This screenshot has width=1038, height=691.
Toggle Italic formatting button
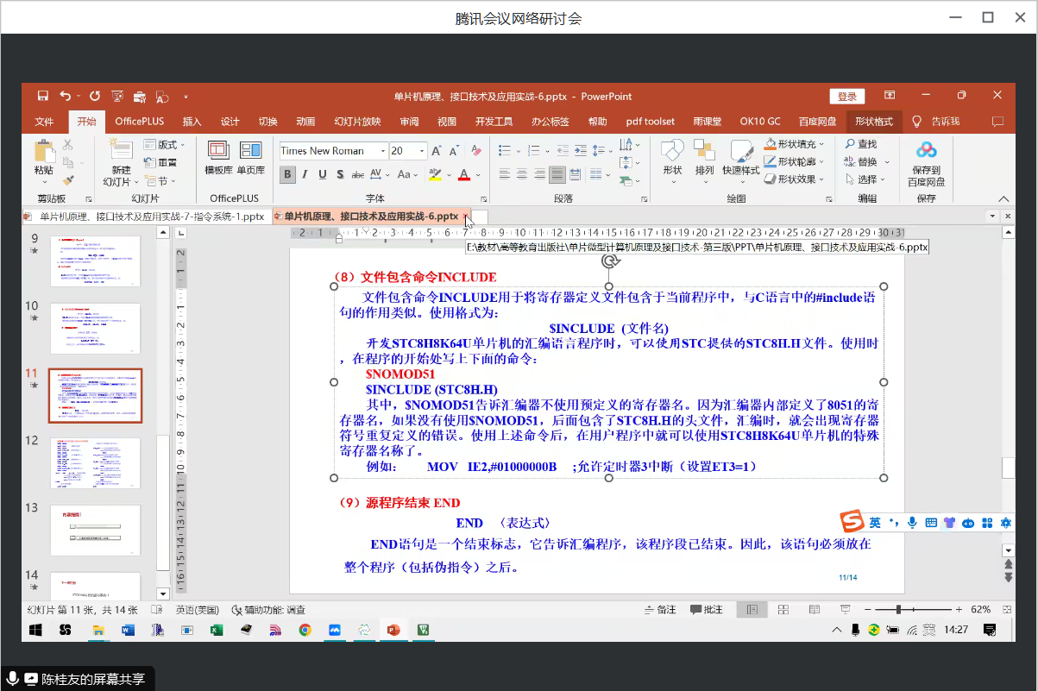305,174
